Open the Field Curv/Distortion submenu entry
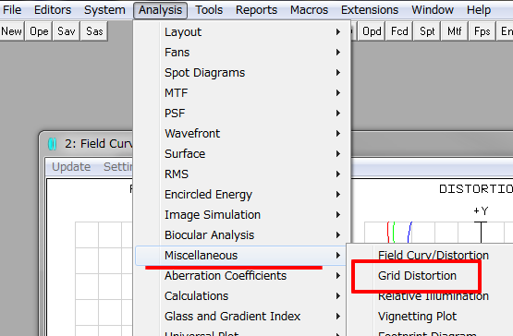This screenshot has width=513, height=336. pos(434,256)
